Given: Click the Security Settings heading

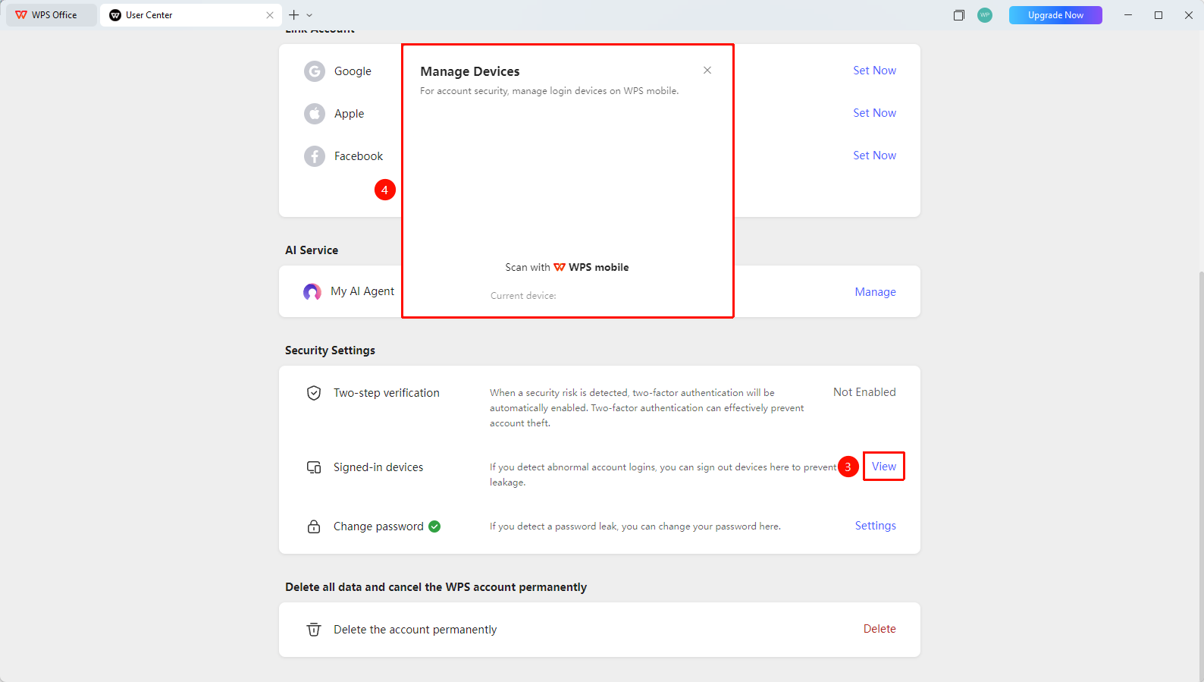Looking at the screenshot, I should pos(330,350).
